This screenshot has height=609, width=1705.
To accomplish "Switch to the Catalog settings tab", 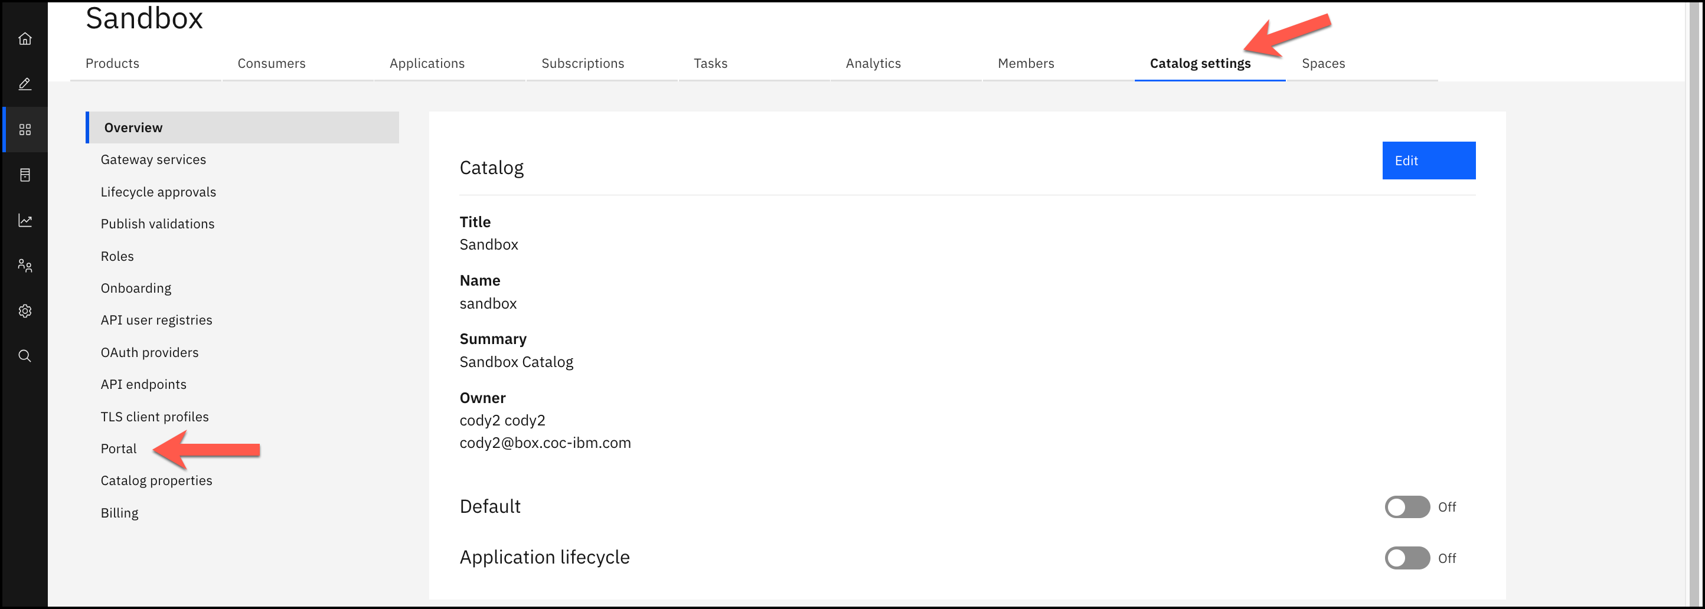I will click(x=1200, y=64).
